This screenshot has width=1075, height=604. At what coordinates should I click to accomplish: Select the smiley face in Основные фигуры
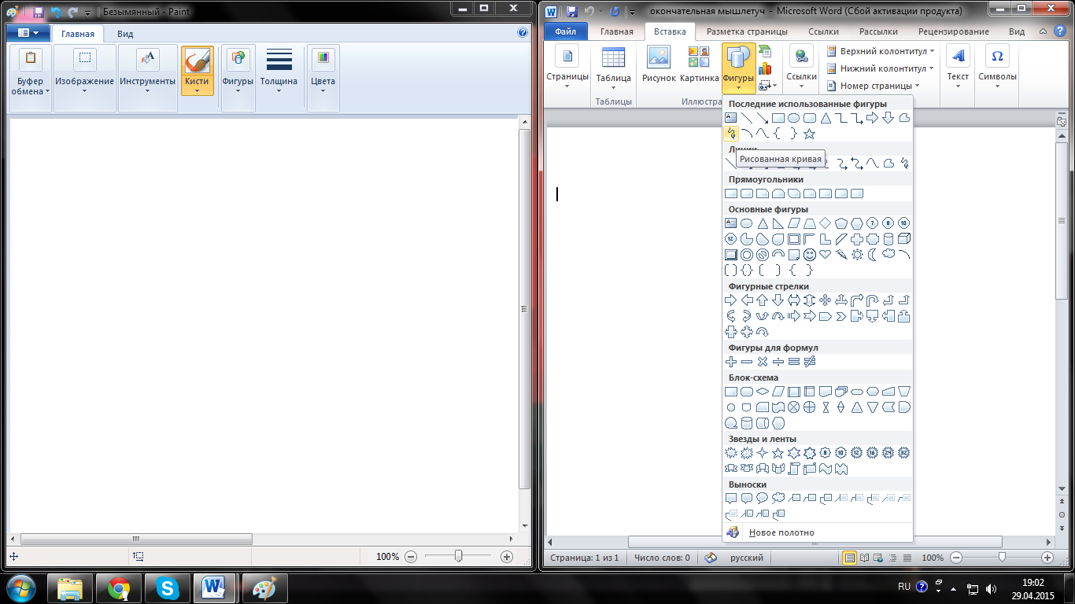pos(810,255)
